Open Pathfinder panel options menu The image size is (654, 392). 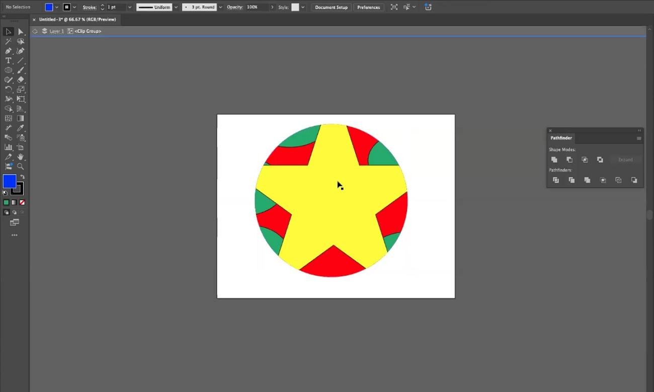point(639,138)
